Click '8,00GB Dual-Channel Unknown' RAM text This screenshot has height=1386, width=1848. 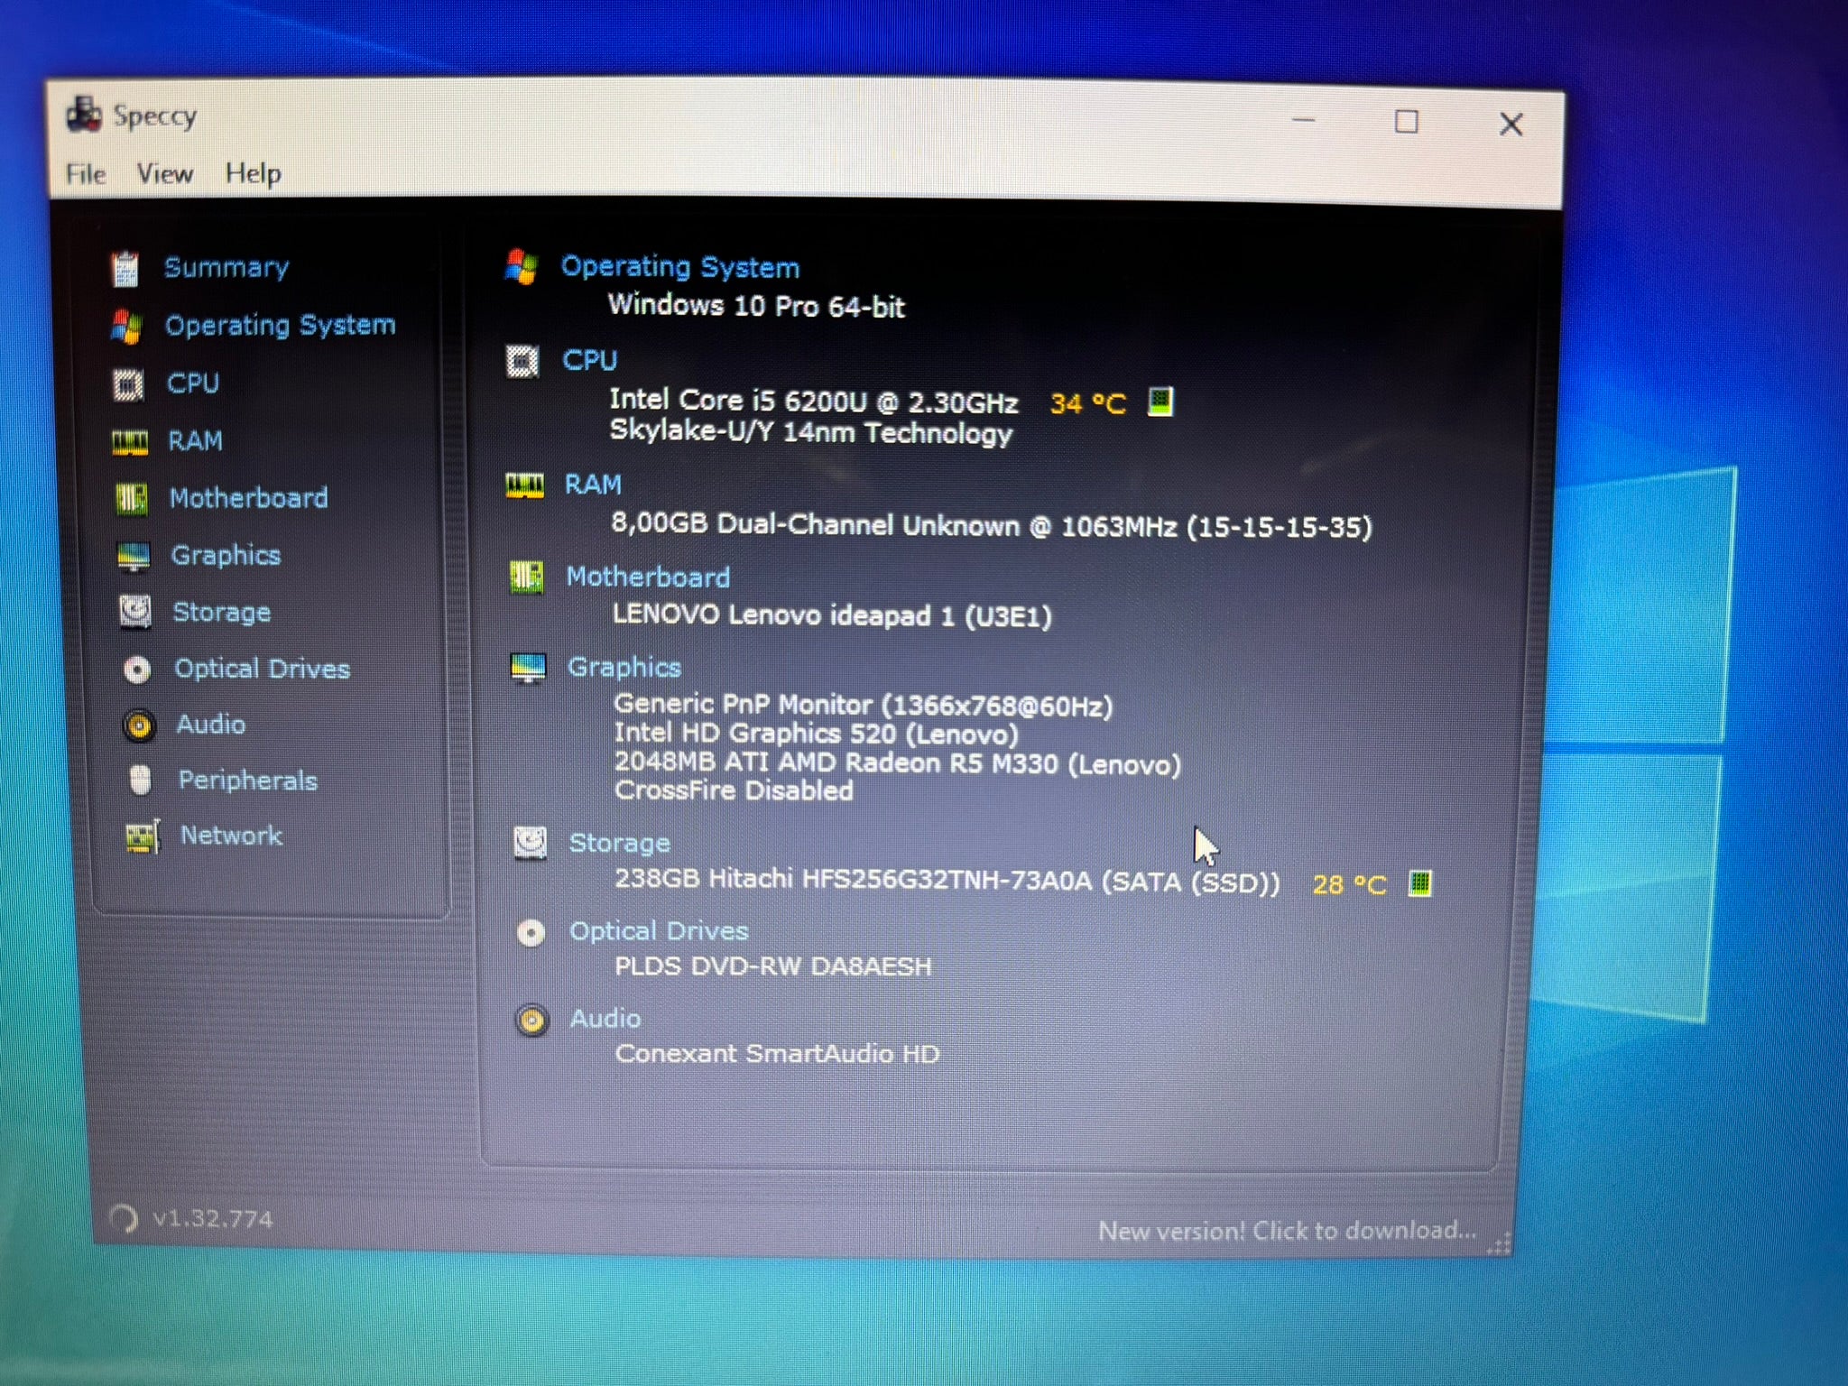tap(815, 524)
